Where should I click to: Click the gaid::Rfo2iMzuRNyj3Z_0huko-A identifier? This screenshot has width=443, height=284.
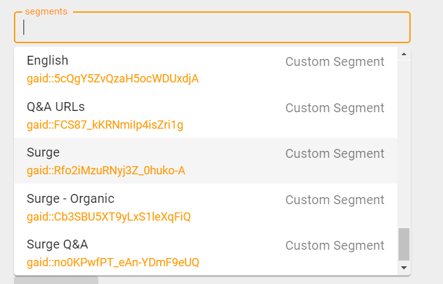pyautogui.click(x=106, y=171)
